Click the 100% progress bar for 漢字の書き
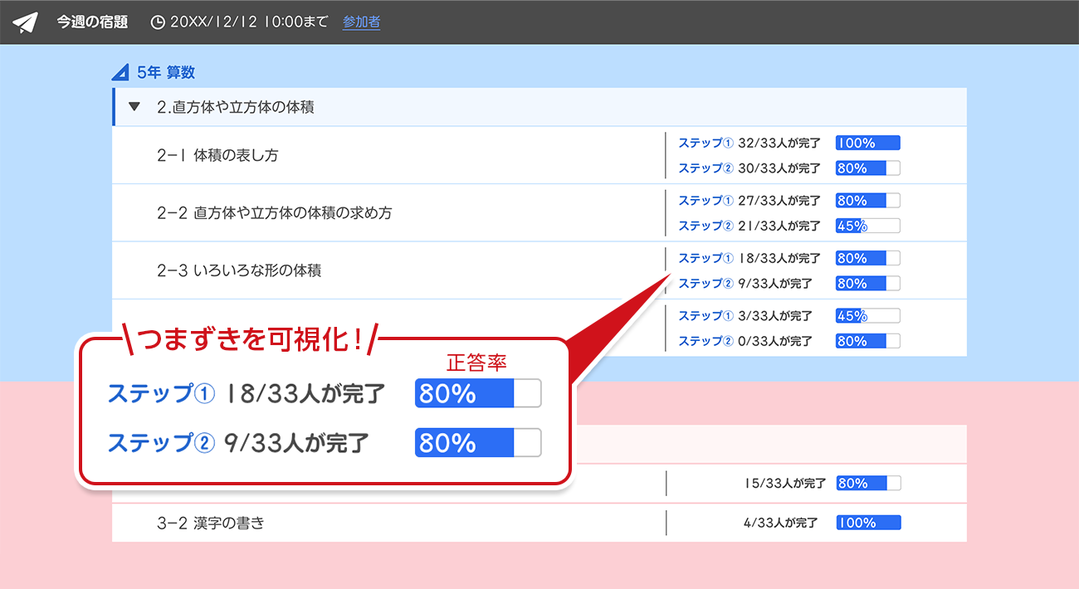1079x589 pixels. coord(868,523)
